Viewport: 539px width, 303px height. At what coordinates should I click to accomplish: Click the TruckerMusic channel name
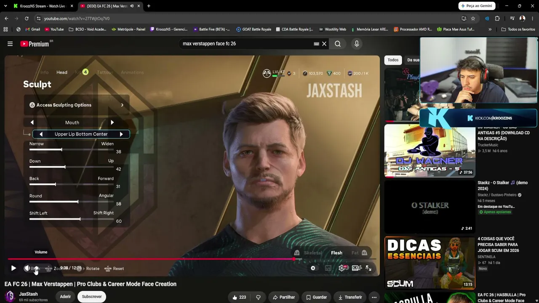[488, 145]
